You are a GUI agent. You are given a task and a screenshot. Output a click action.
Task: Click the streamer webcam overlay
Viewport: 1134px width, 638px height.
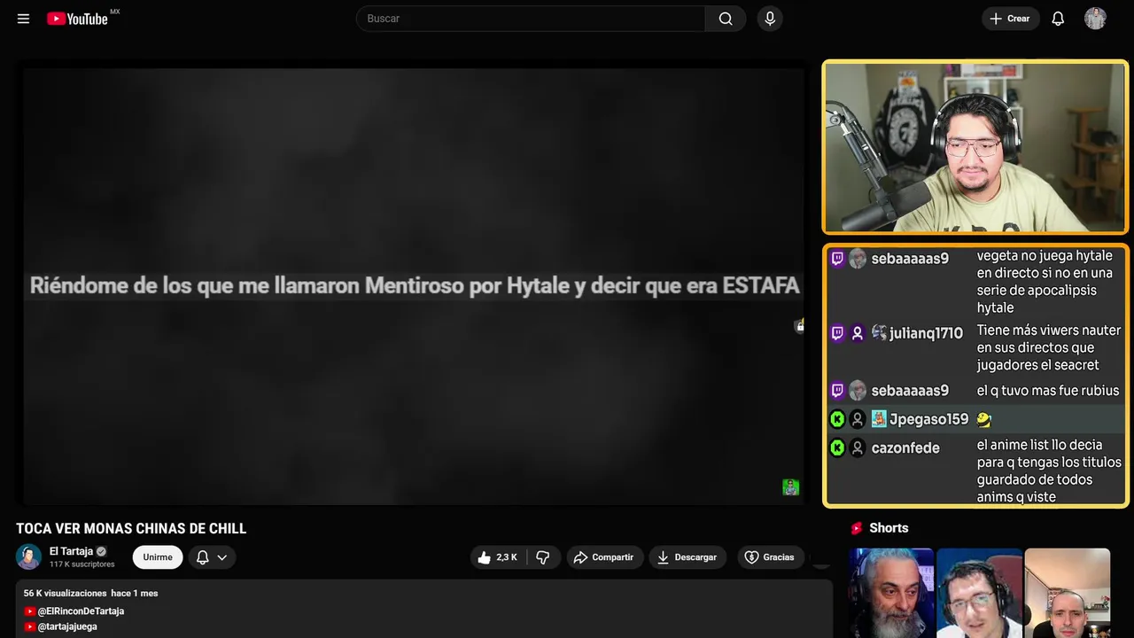[x=975, y=147]
